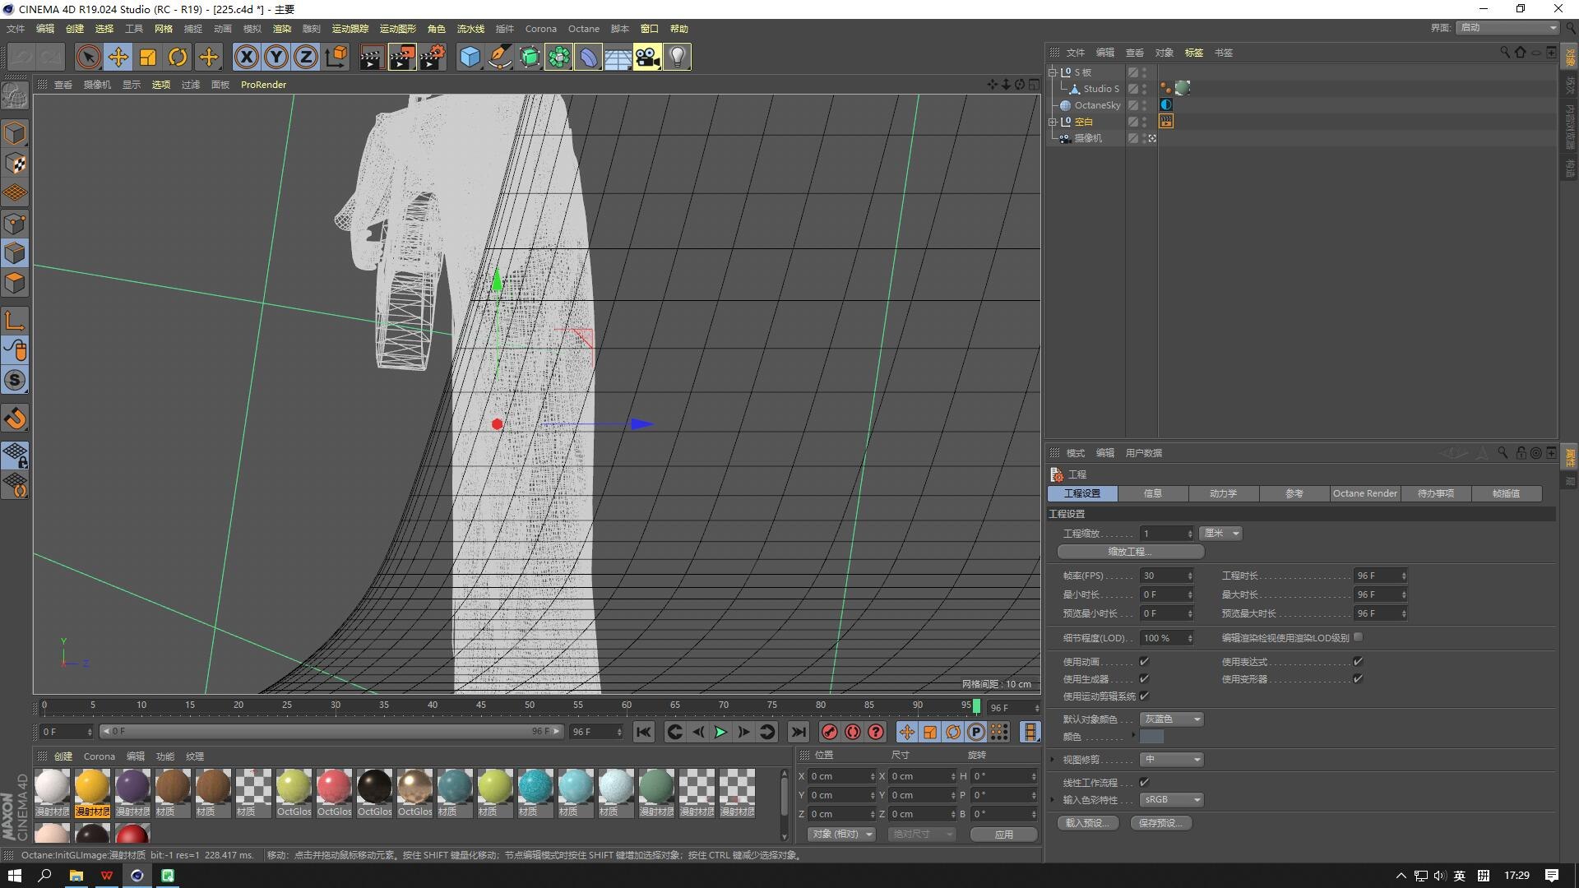Select the Move tool in top toolbar
Image resolution: width=1579 pixels, height=888 pixels.
click(x=118, y=57)
